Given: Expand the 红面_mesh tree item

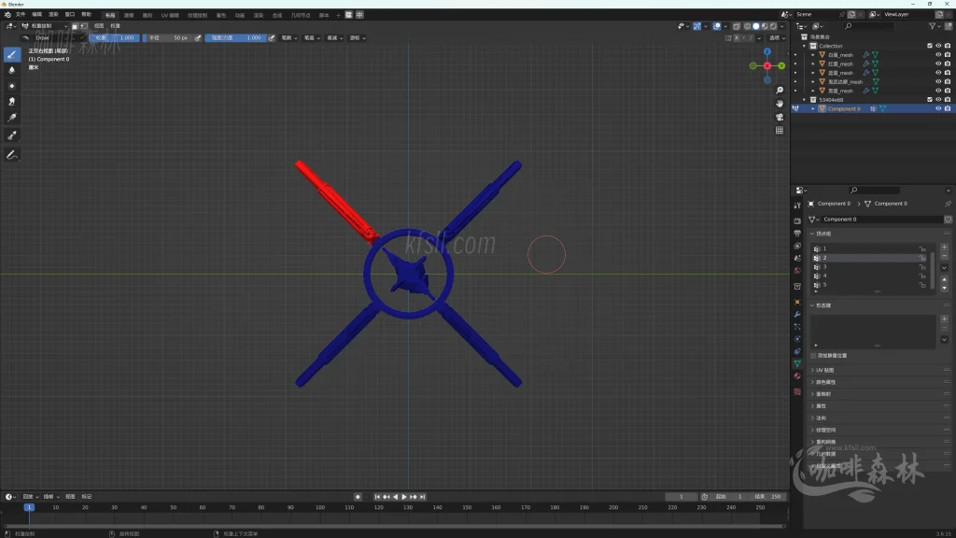Looking at the screenshot, I should point(812,64).
